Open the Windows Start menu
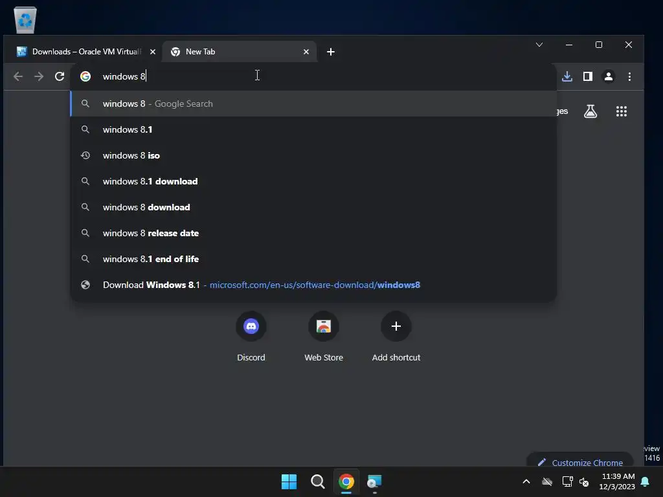Screen dimensions: 663x497 pyautogui.click(x=289, y=481)
